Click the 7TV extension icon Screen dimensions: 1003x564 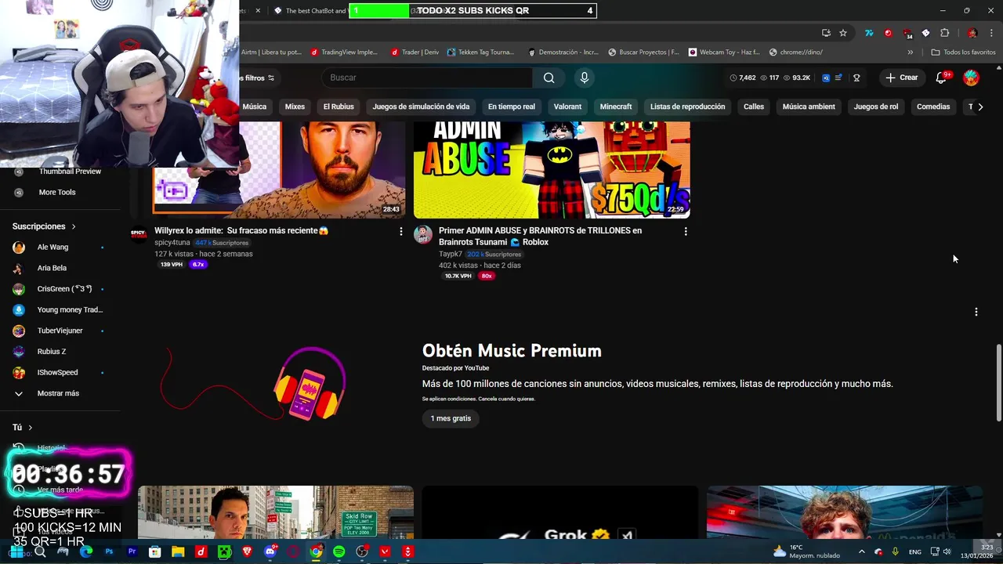(x=869, y=33)
